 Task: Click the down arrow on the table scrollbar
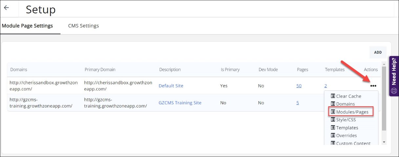click(384, 142)
